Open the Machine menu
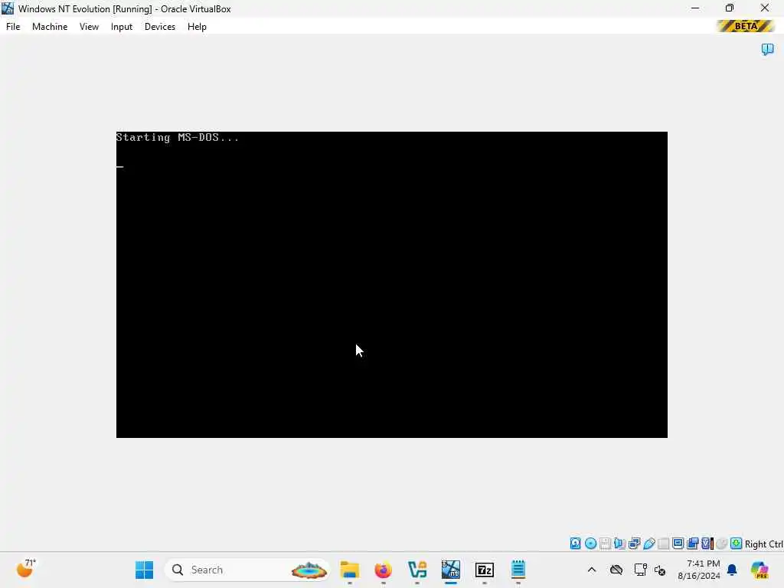This screenshot has width=784, height=588. pos(50,27)
